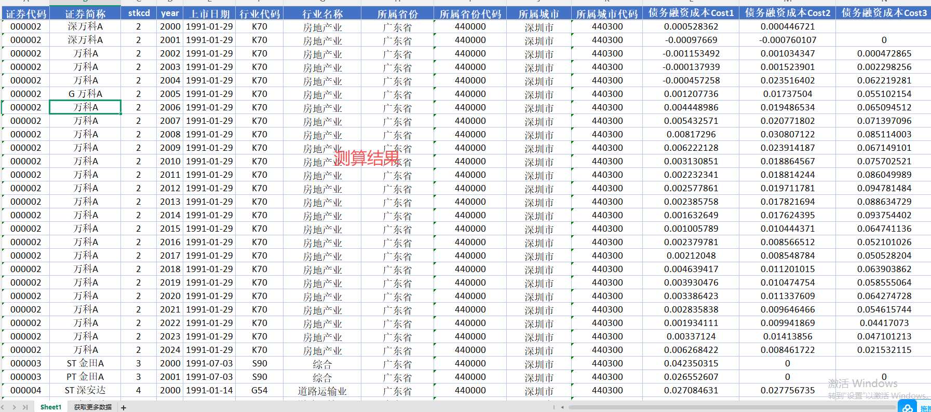The image size is (931, 412).
Task: Go to the next sheet with the right nav arrow
Action: click(x=15, y=407)
